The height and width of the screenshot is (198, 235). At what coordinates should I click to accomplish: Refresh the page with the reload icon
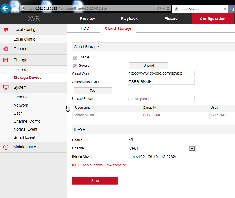[167, 9]
